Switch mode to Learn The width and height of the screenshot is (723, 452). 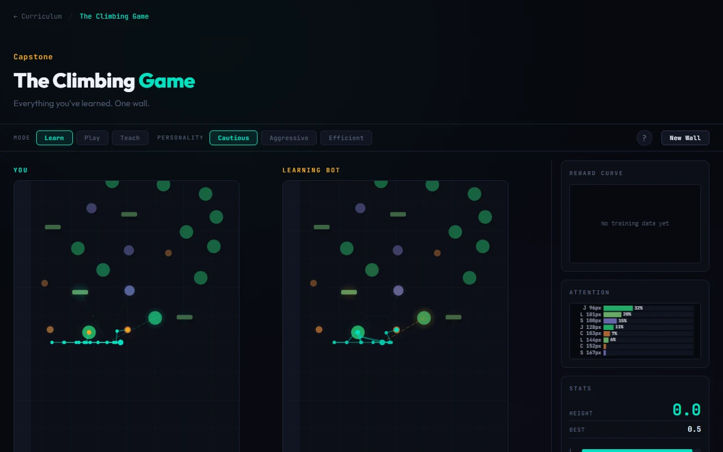pos(54,138)
